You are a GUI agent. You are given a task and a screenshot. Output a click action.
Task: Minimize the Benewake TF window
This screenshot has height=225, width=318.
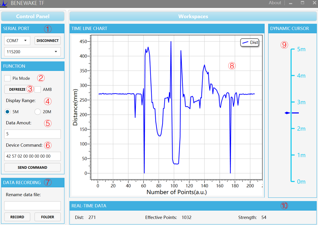click(291, 3)
